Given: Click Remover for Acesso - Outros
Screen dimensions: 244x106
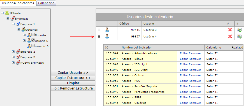Looking at the screenshot, I should [x=195, y=75].
